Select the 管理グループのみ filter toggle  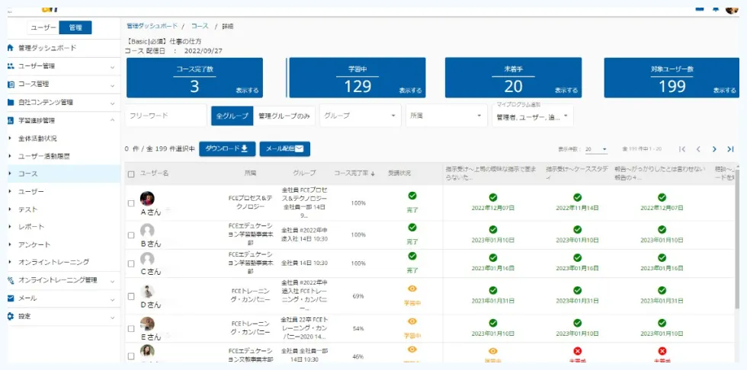pyautogui.click(x=284, y=116)
